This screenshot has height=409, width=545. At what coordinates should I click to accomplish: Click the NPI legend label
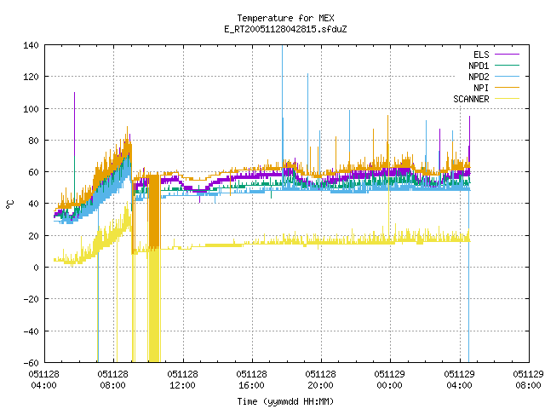click(481, 88)
